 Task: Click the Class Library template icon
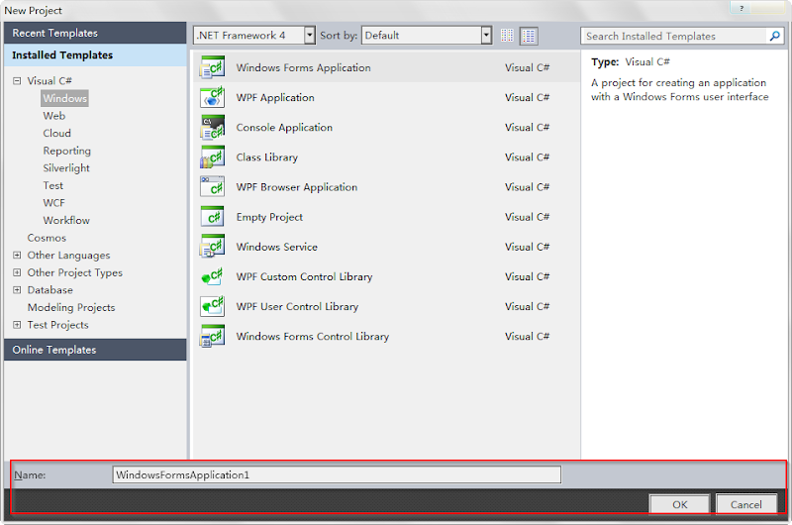pos(212,157)
